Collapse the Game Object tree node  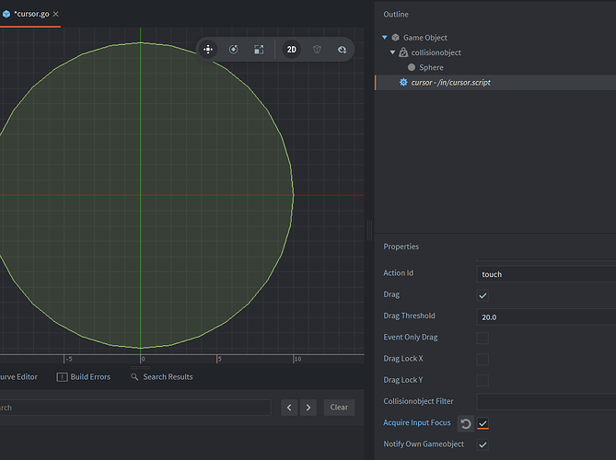385,38
